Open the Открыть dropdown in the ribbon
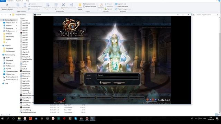The height and width of the screenshot is (124, 221). (109, 4)
